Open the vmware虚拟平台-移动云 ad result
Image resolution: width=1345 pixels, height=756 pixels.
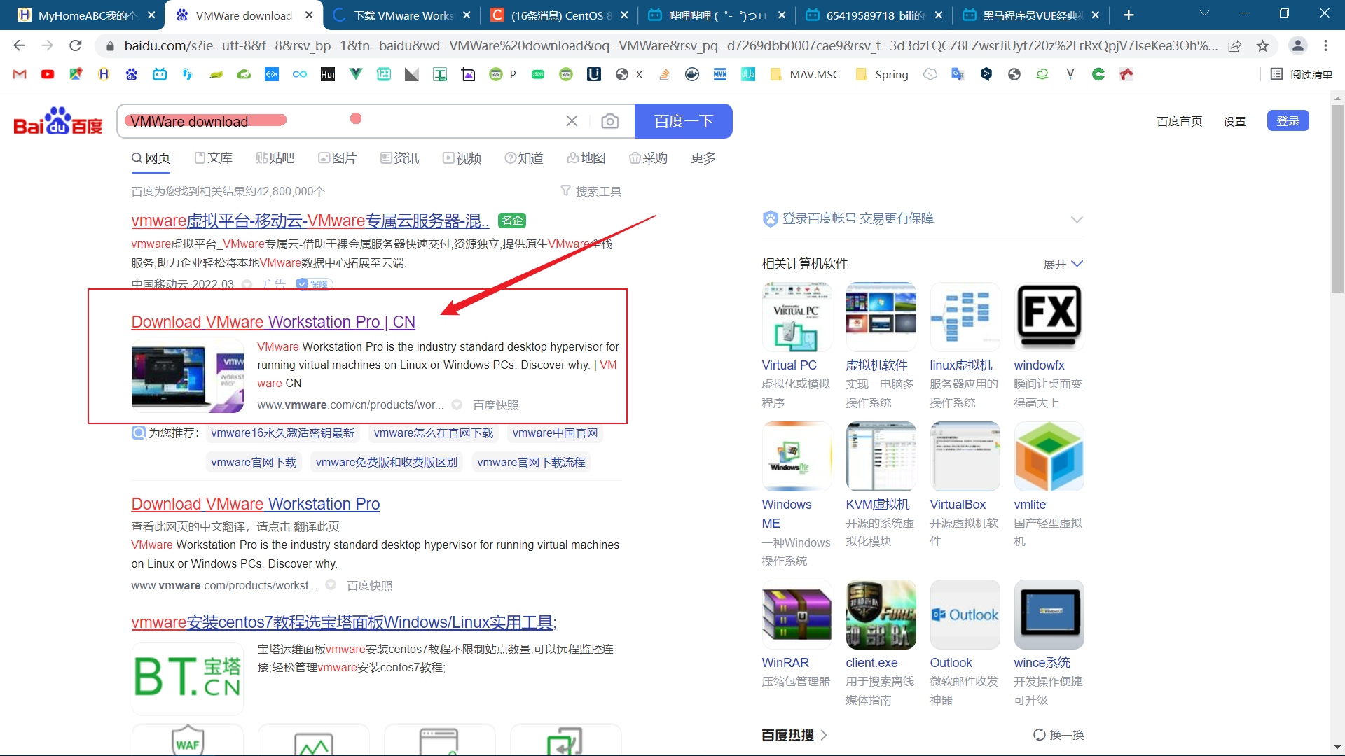coord(310,220)
